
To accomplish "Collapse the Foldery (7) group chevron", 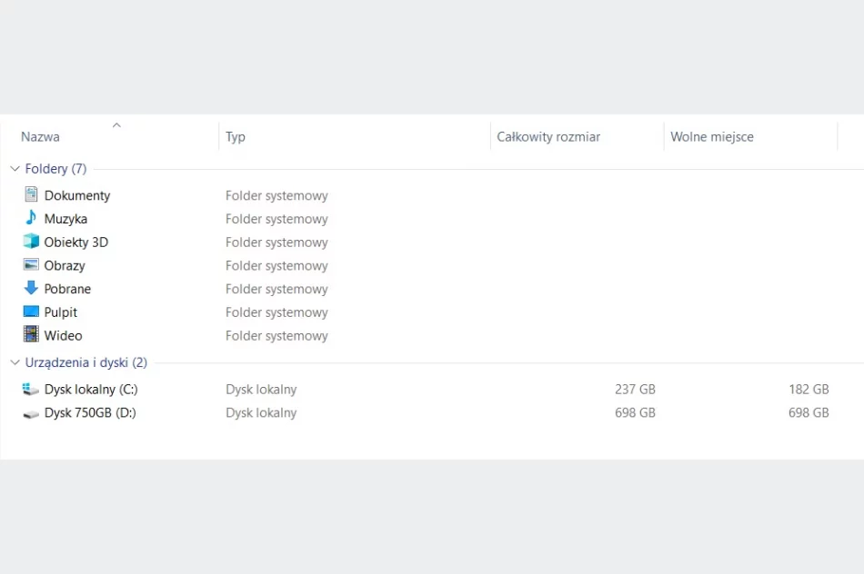I will point(15,169).
